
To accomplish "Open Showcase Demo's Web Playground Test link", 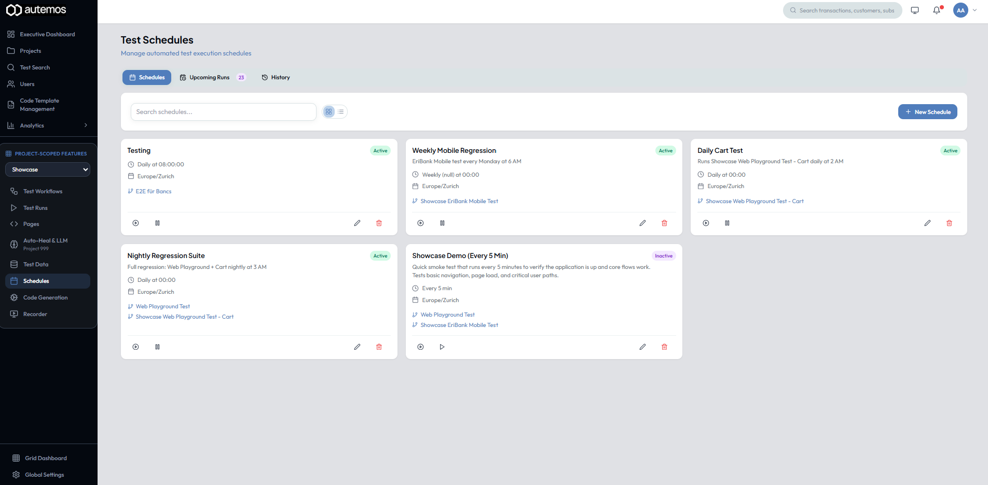I will tap(448, 315).
